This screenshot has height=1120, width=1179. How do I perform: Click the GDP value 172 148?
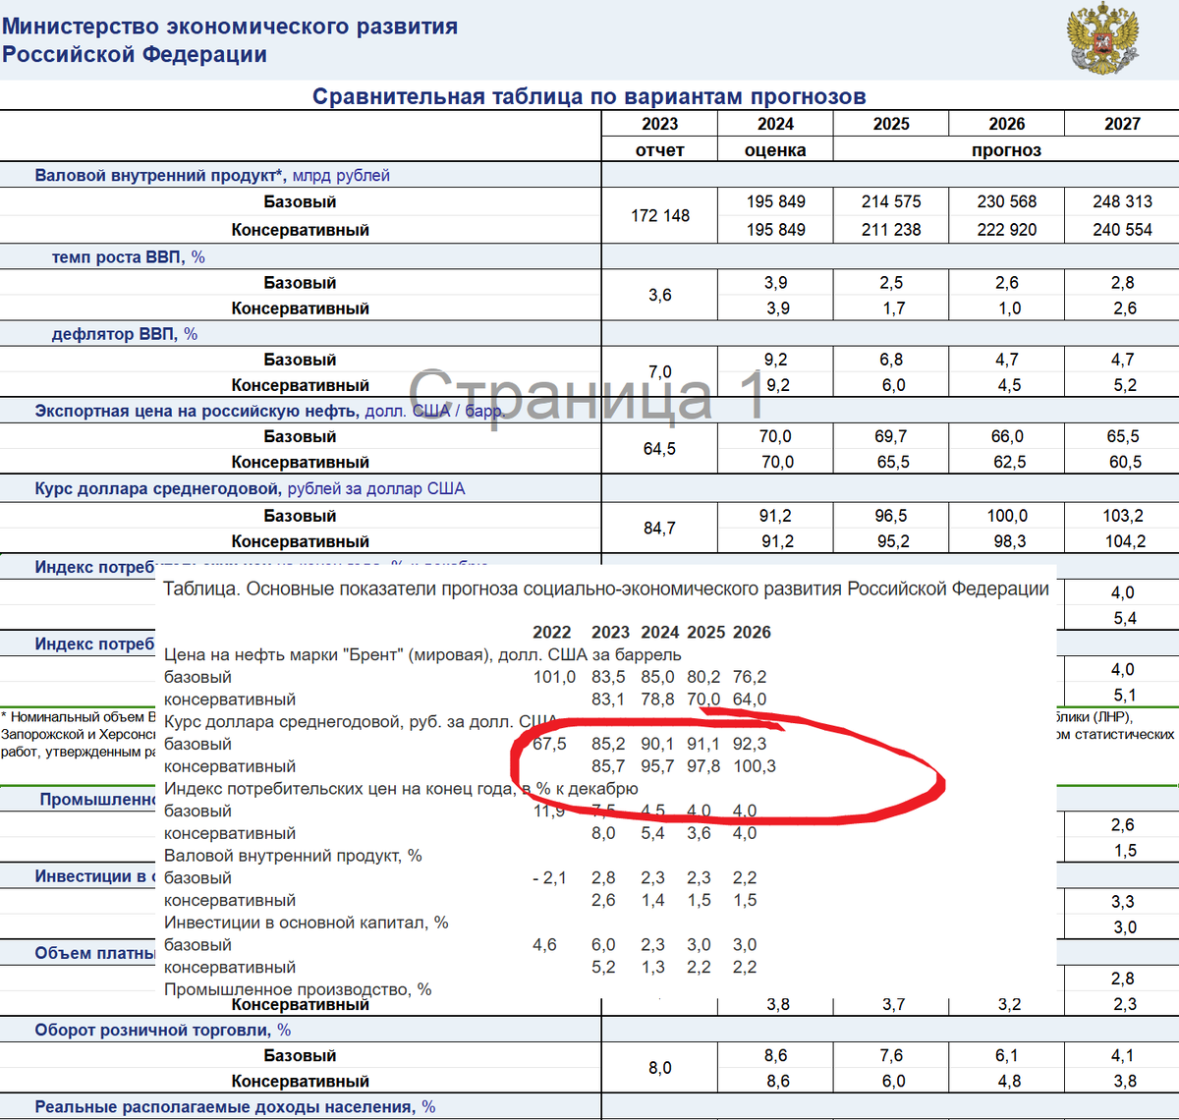coord(660,215)
